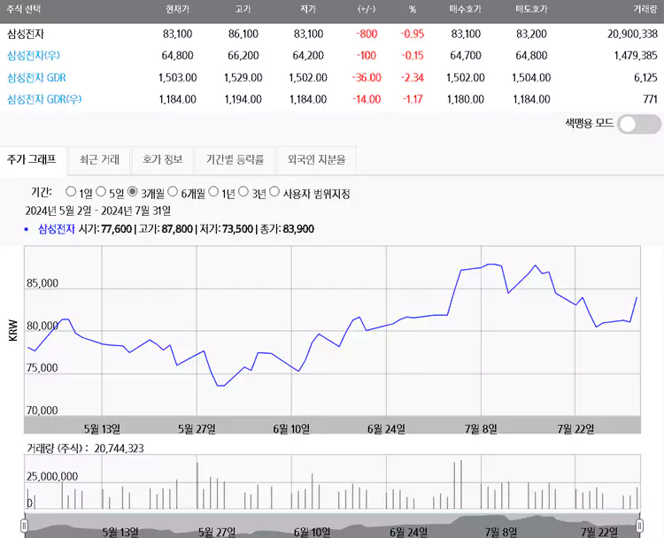Viewport: 664px width, 538px height.
Task: Click the range navigator overview strip
Action: [x=332, y=526]
